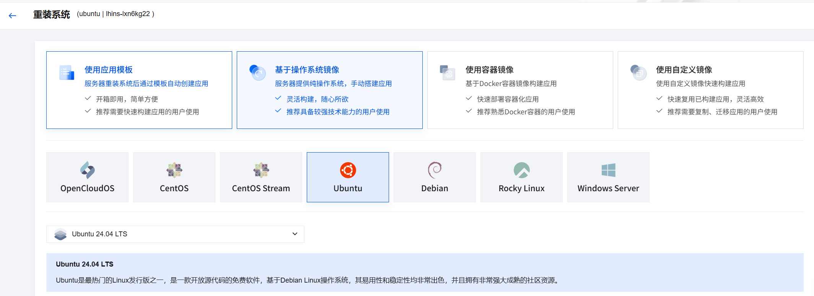Expand version list with the chevron arrow
The width and height of the screenshot is (814, 296).
(295, 234)
